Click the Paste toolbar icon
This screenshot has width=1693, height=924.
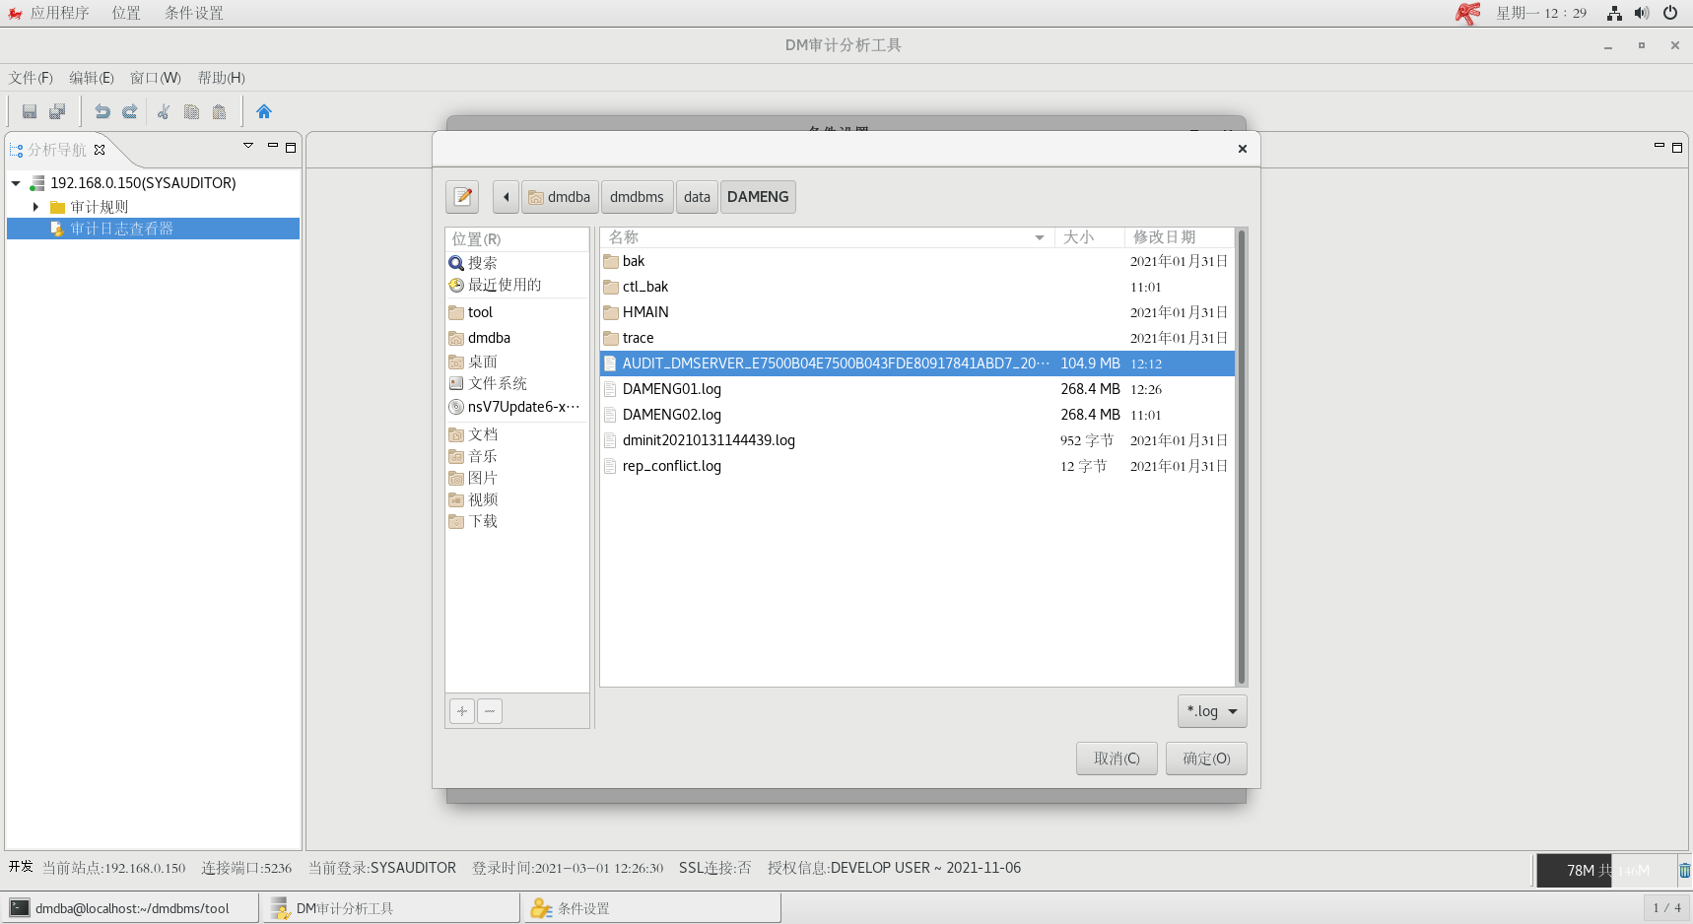click(219, 111)
